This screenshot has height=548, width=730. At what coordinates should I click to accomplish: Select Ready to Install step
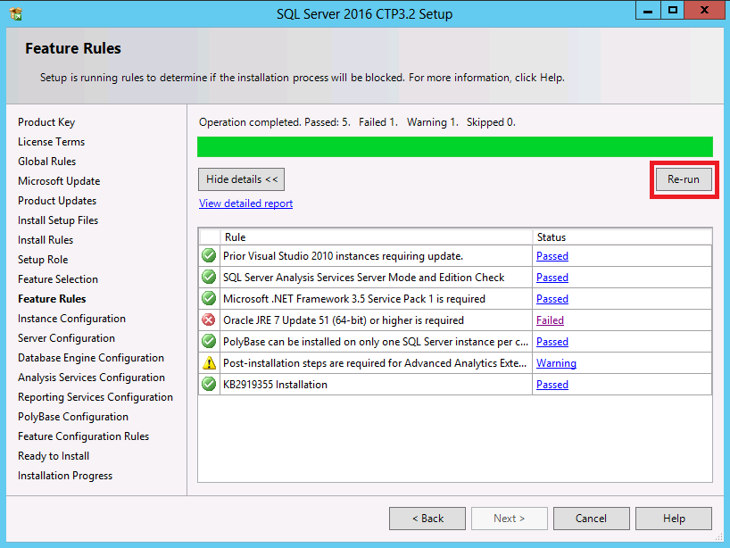tap(54, 456)
